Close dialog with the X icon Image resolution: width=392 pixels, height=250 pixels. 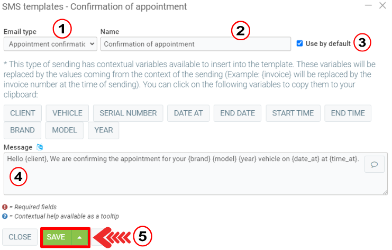(382, 6)
